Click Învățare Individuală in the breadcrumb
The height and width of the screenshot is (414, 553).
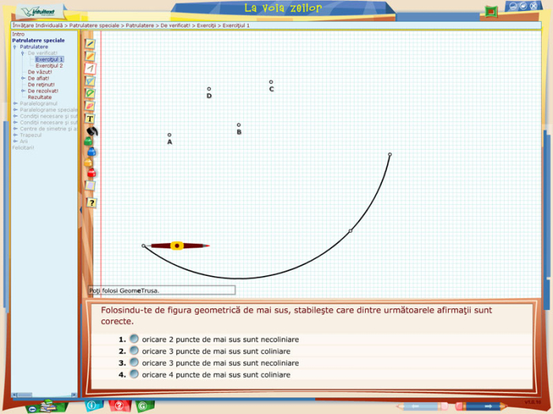[38, 26]
